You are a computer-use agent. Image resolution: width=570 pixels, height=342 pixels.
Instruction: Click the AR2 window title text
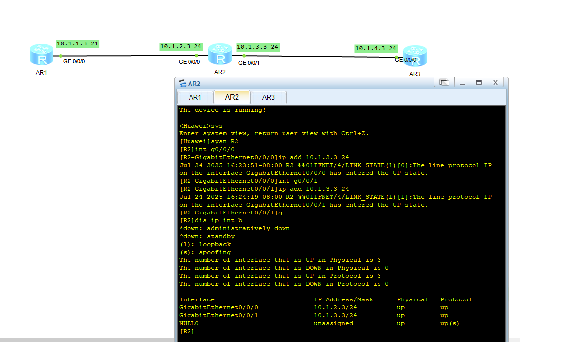[x=194, y=84]
